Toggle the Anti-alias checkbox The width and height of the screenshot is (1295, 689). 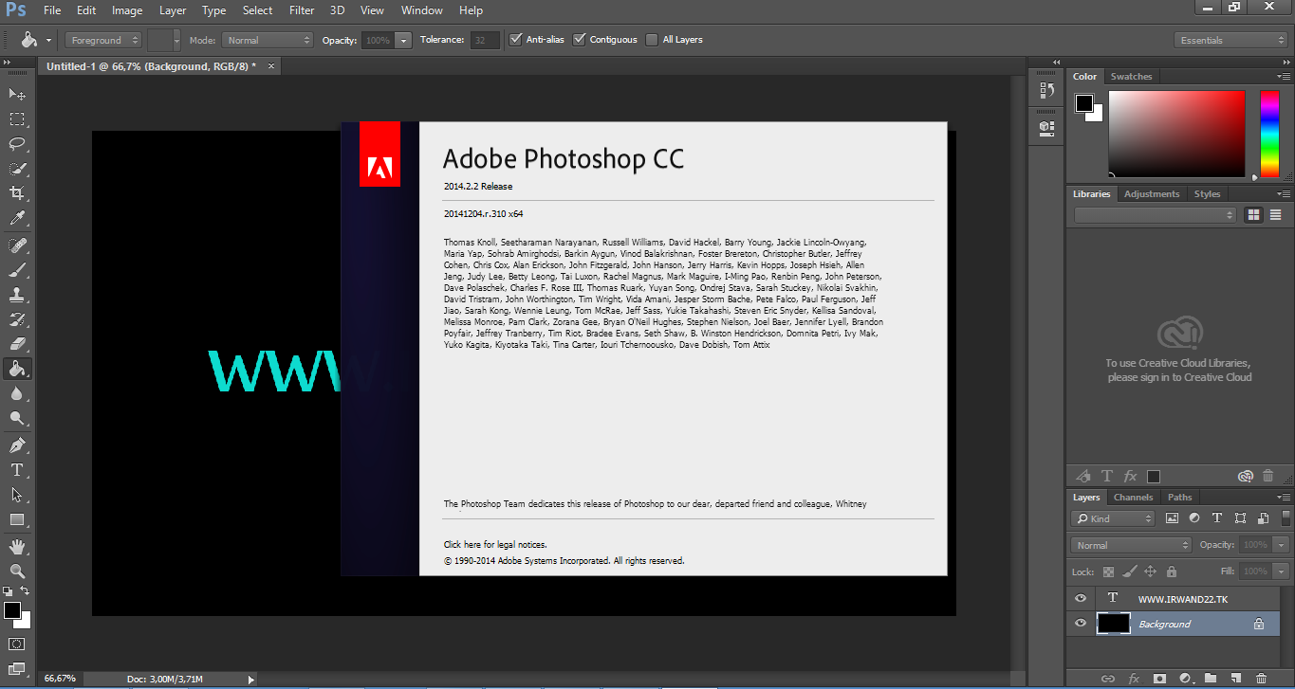(x=516, y=40)
